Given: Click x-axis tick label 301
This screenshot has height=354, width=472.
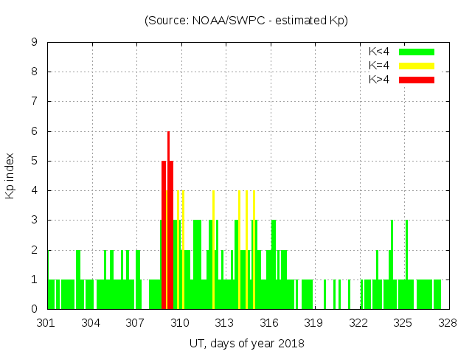Looking at the screenshot, I should coord(46,323).
